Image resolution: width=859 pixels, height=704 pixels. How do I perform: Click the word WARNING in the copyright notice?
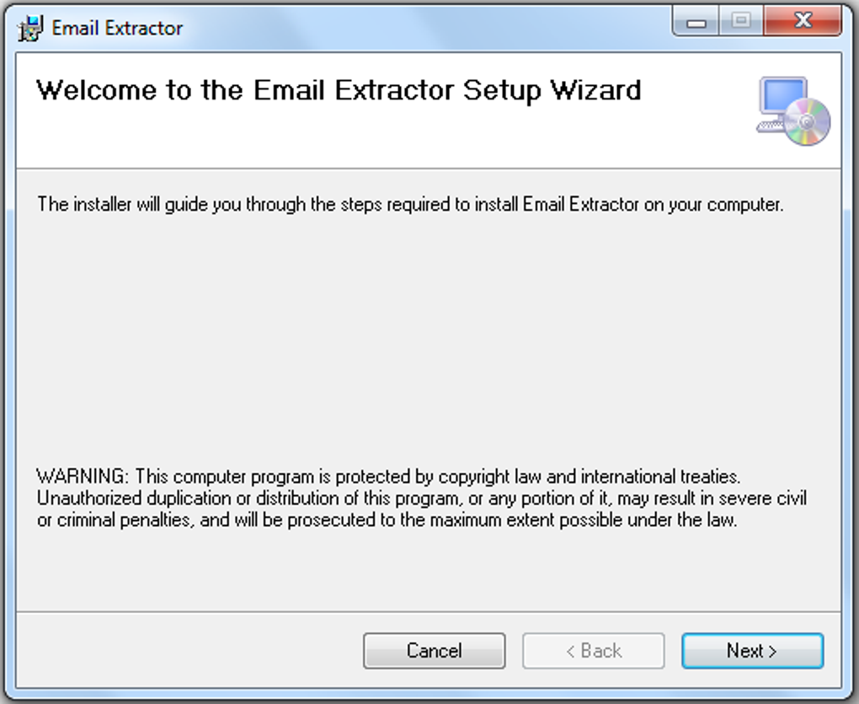(x=82, y=477)
